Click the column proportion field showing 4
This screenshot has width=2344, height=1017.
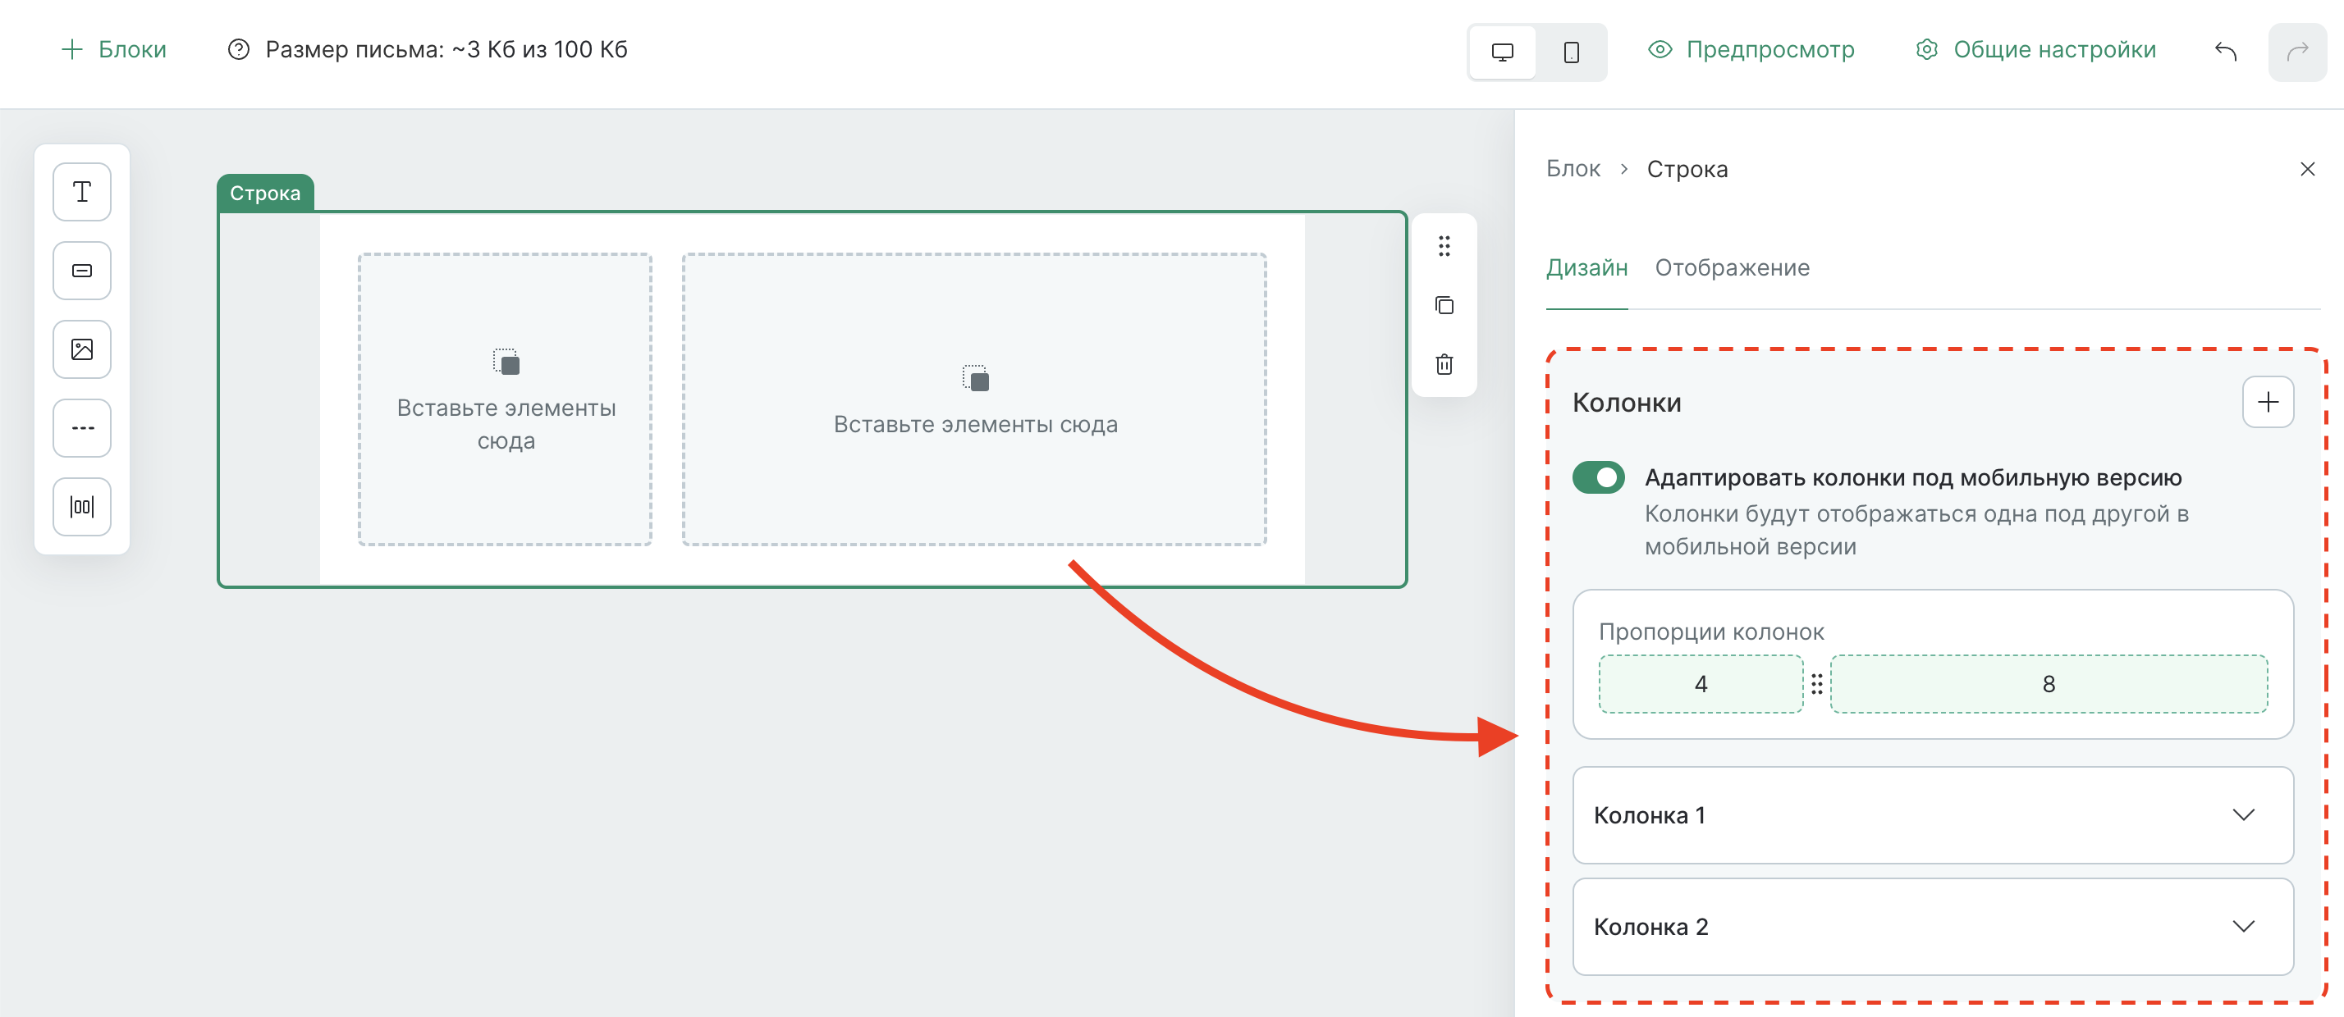tap(1700, 683)
